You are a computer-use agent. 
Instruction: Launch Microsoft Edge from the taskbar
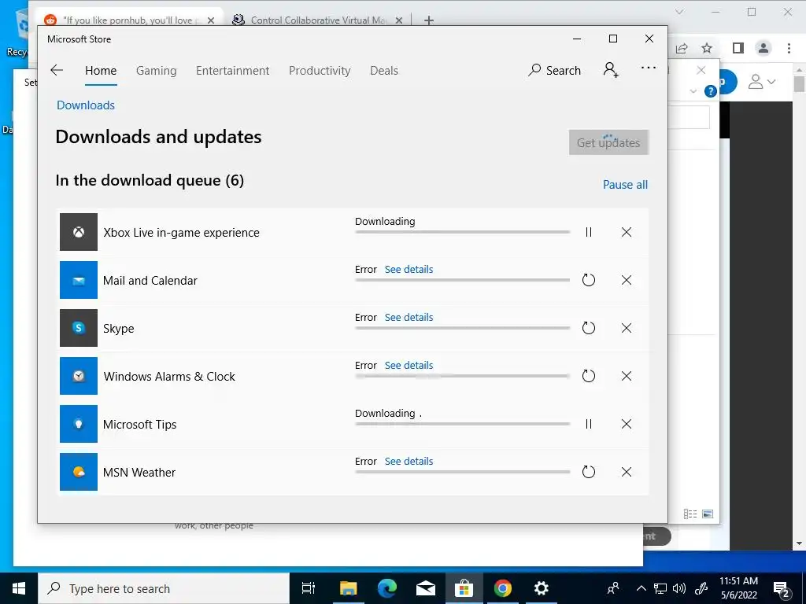386,588
